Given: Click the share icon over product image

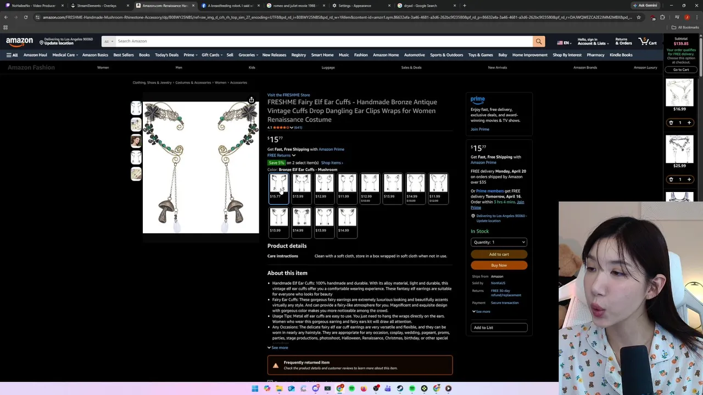Looking at the screenshot, I should 251,100.
